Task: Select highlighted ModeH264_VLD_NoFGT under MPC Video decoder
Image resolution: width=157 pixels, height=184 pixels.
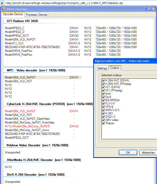Action: (x=43, y=77)
